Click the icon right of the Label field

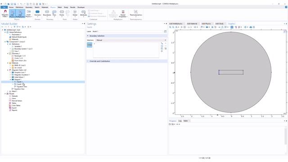tap(165, 31)
